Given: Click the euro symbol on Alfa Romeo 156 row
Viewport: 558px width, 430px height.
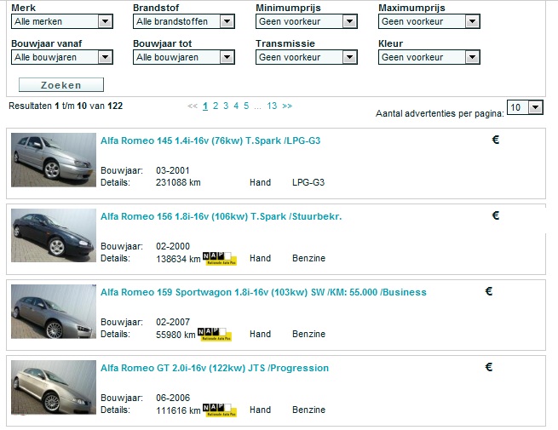Looking at the screenshot, I should click(496, 215).
